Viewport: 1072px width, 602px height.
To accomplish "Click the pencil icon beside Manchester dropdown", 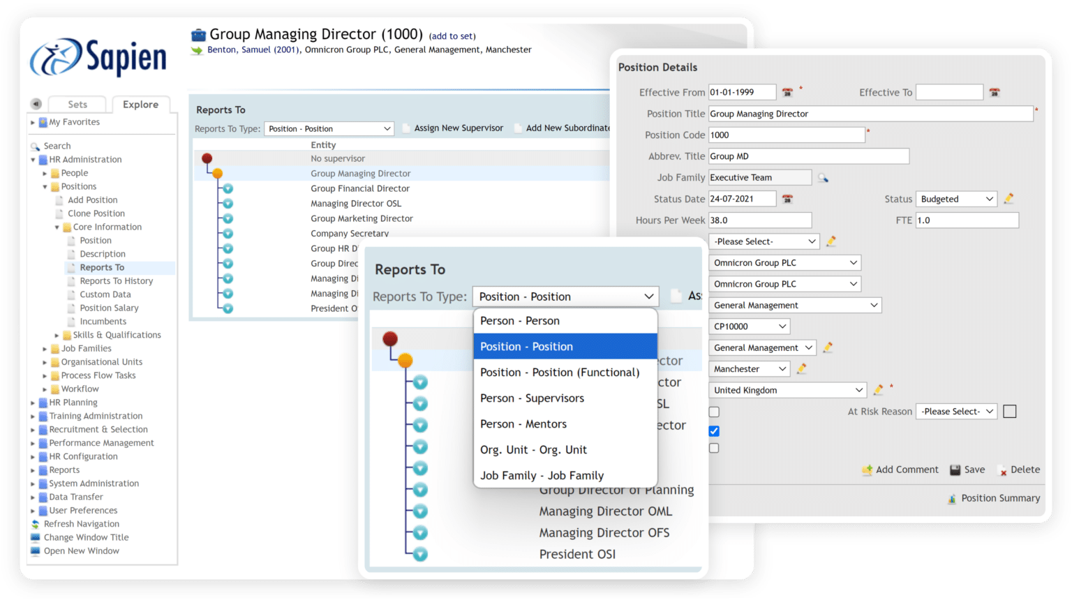I will 802,368.
